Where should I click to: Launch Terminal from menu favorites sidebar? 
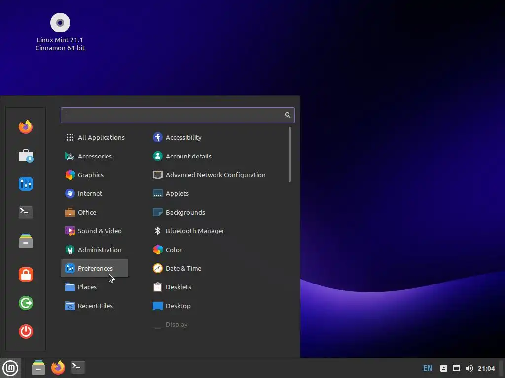26,212
